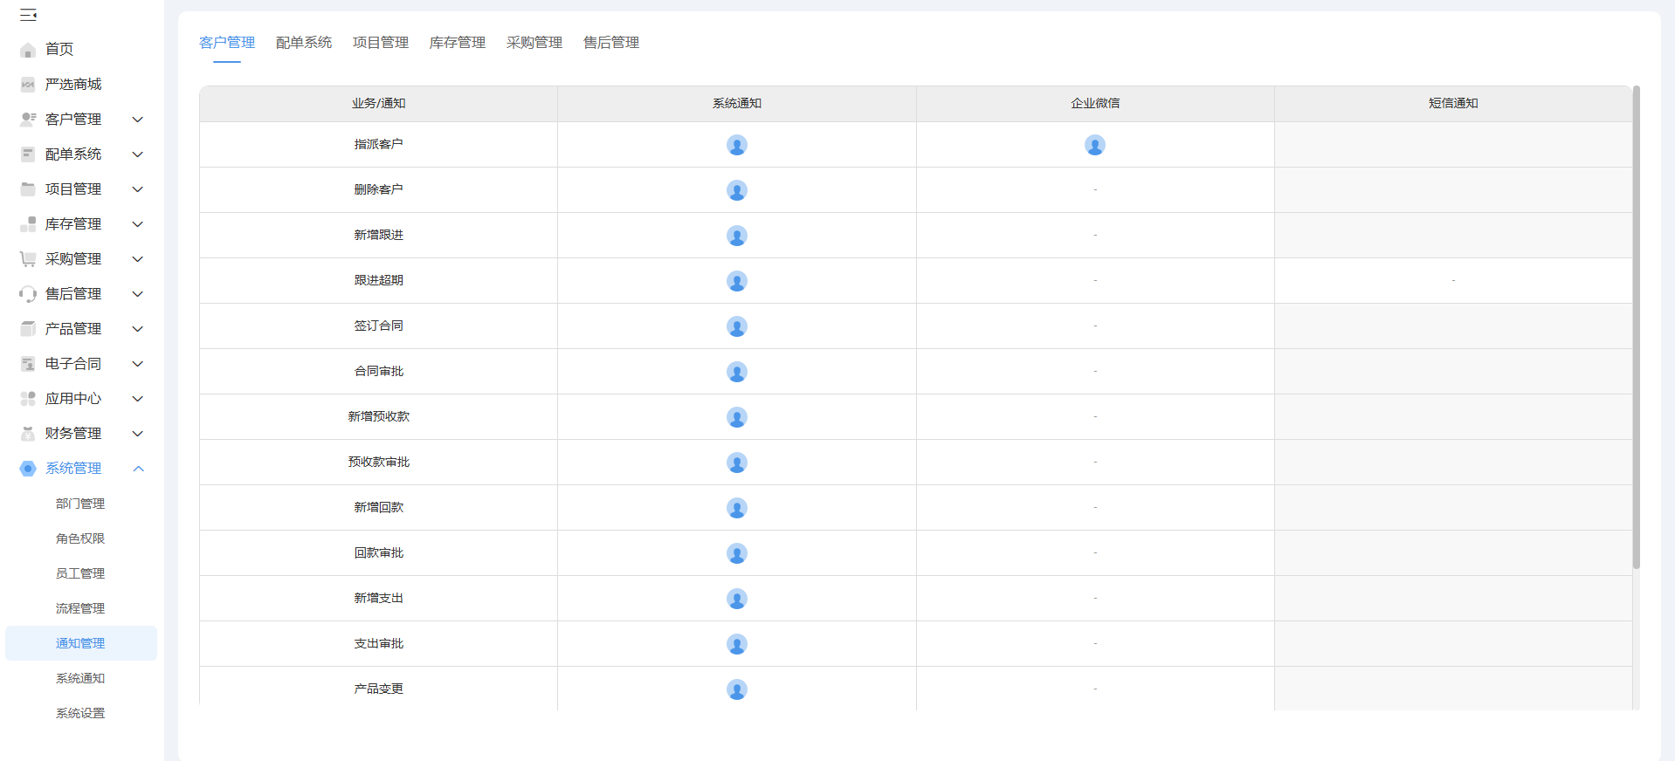Click the 采购管理 cart icon
The width and height of the screenshot is (1675, 761).
click(x=28, y=259)
